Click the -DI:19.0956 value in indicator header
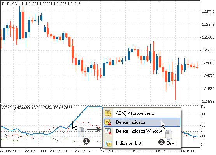Viewport: 216px width, 155px height. [63, 108]
